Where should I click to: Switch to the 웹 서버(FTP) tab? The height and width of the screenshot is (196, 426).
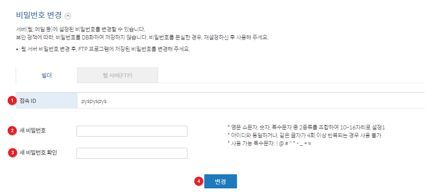tap(117, 75)
